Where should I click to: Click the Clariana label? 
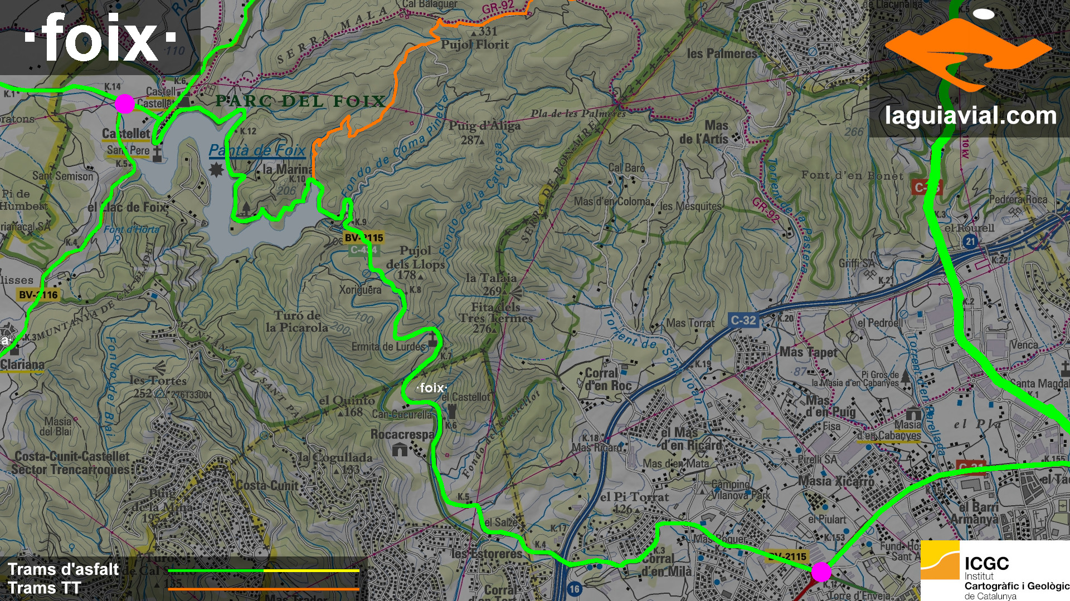click(x=22, y=364)
